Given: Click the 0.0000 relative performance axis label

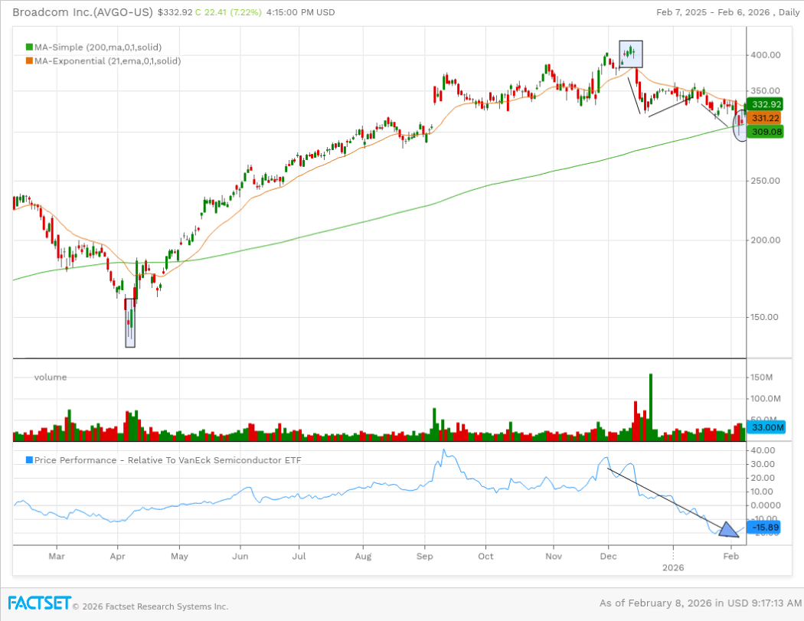Looking at the screenshot, I should point(766,505).
